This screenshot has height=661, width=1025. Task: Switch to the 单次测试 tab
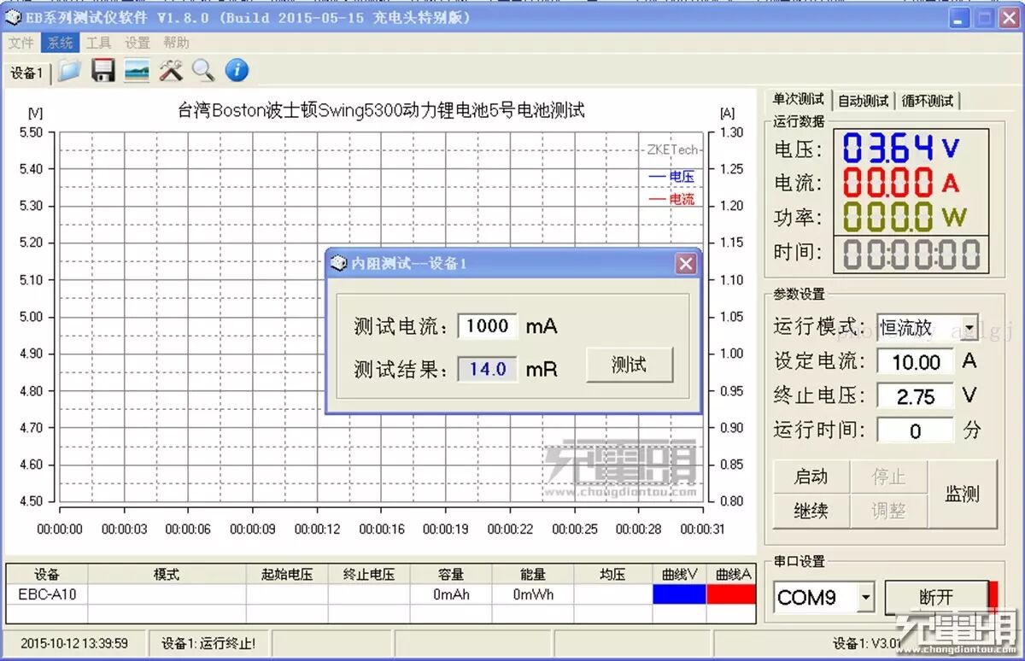click(798, 99)
